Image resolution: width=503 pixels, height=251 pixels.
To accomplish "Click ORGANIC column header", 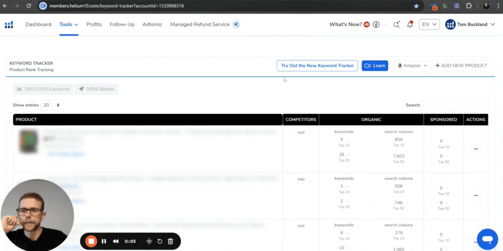I will [x=371, y=119].
